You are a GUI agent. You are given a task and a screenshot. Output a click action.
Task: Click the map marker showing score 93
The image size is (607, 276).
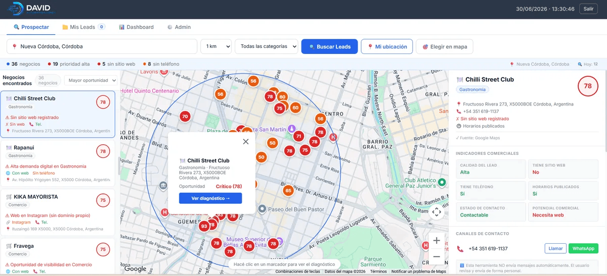pos(204,226)
